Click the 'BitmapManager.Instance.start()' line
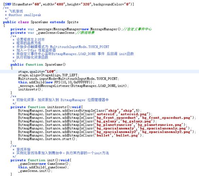The width and height of the screenshot is (199, 176). 47,139
